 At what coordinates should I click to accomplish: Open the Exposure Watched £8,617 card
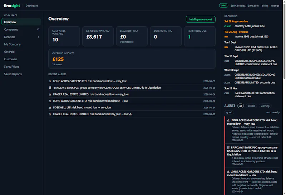pyautogui.click(x=98, y=36)
